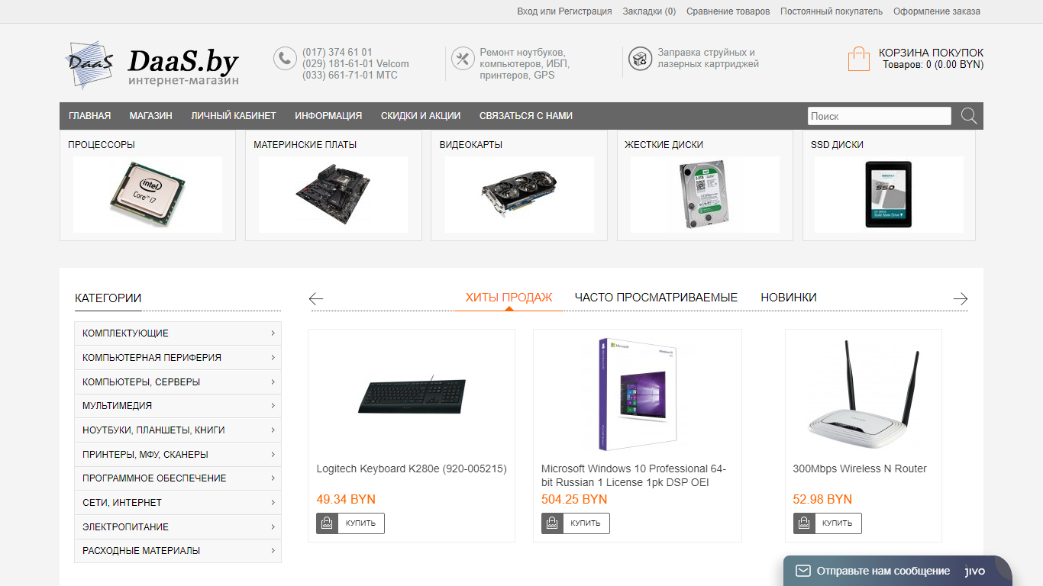Screen dimensions: 1043x586
Task: Open the Скидки и акции menu item
Action: (x=421, y=116)
